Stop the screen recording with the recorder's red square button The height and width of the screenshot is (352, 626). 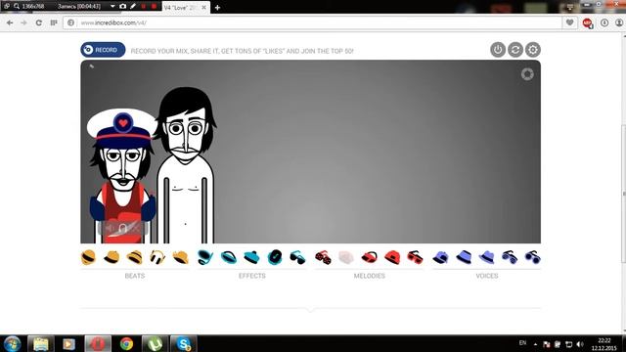click(x=155, y=7)
